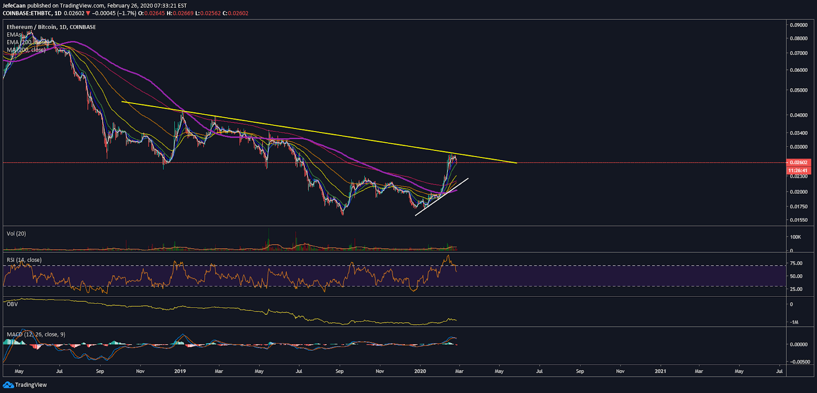817x393 pixels.
Task: Select the Vol (20) pane label
Action: (16, 233)
